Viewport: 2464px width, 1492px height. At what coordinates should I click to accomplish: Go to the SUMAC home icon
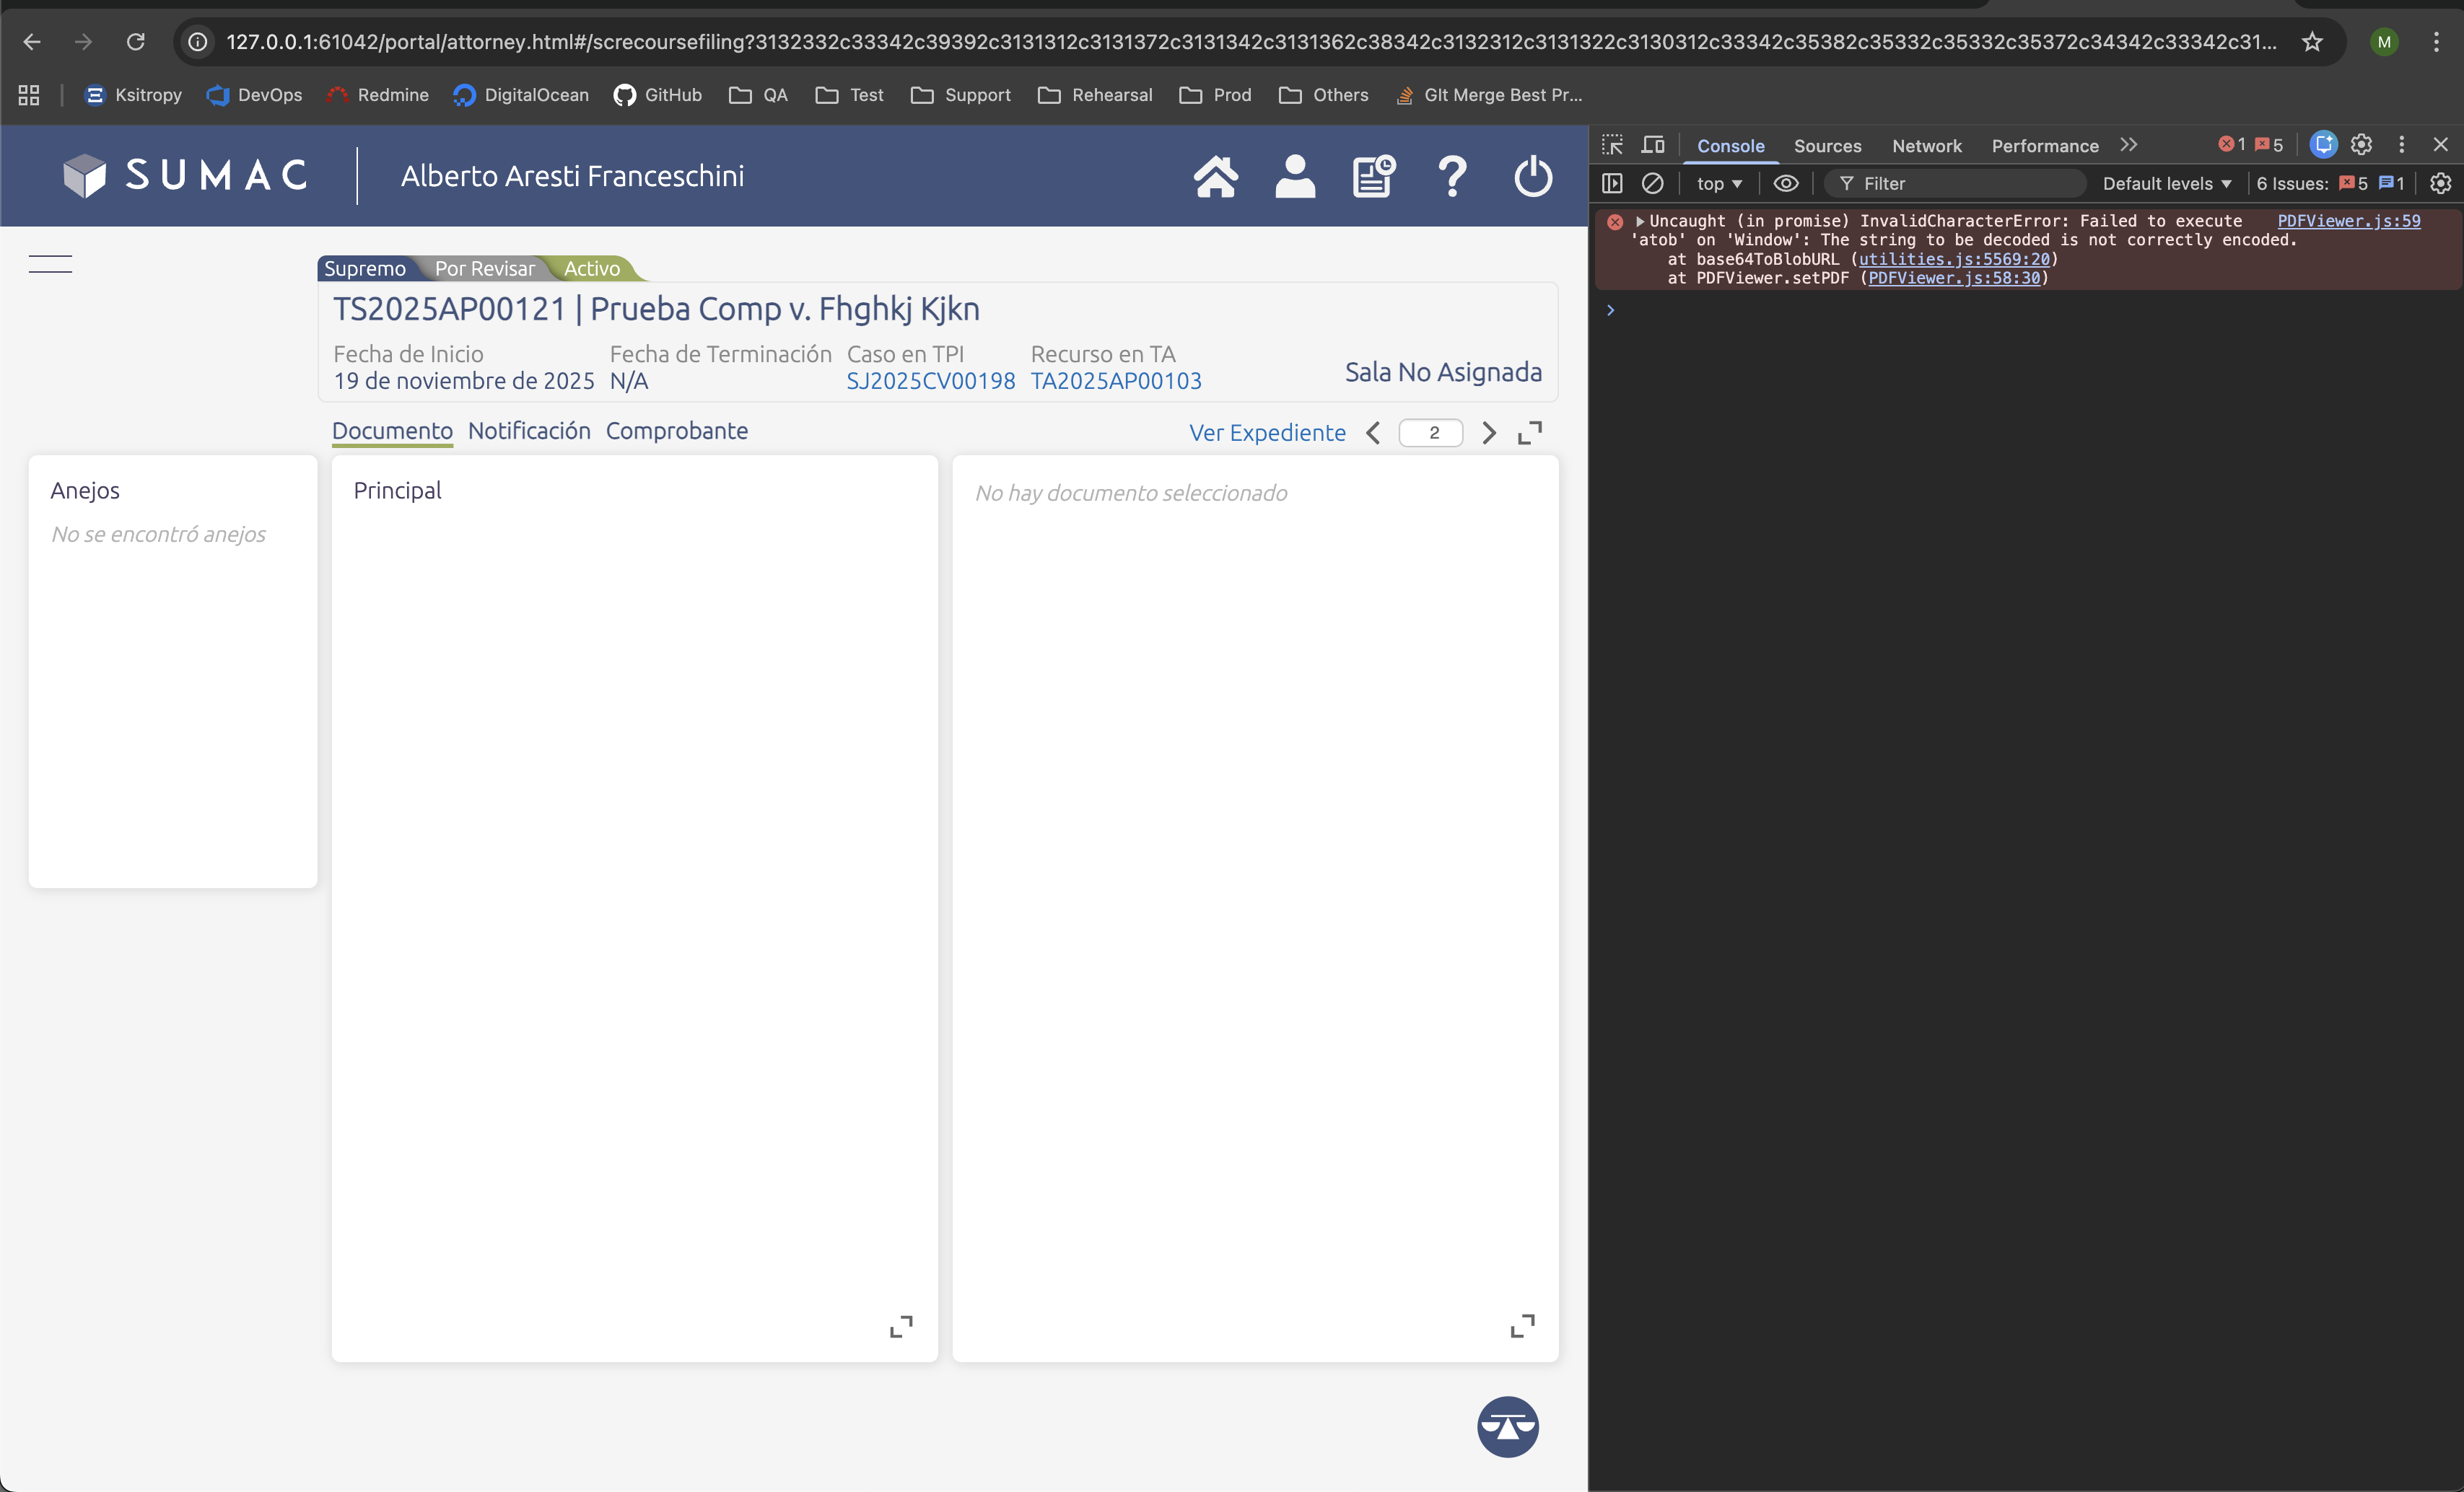[1215, 177]
